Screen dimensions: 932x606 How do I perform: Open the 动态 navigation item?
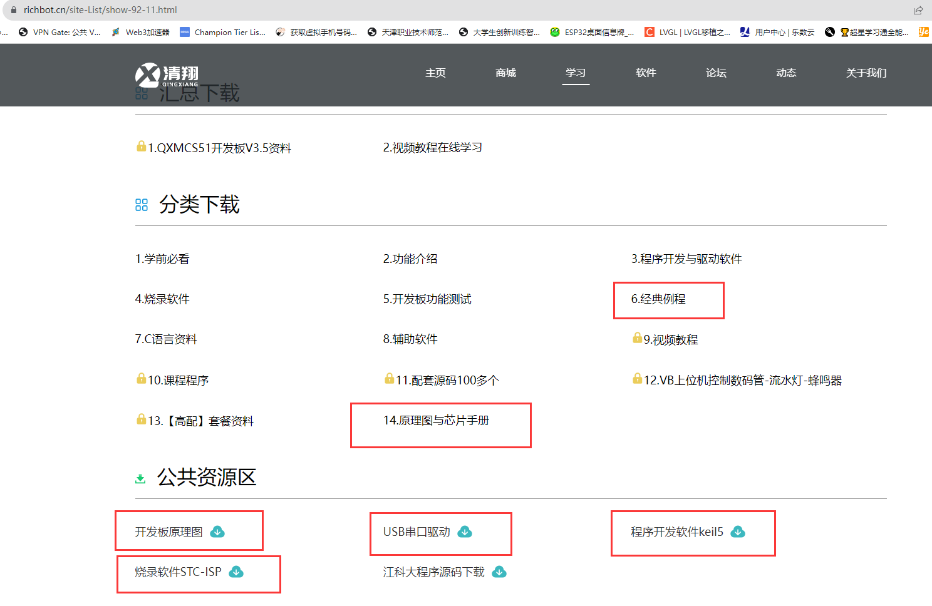click(786, 73)
